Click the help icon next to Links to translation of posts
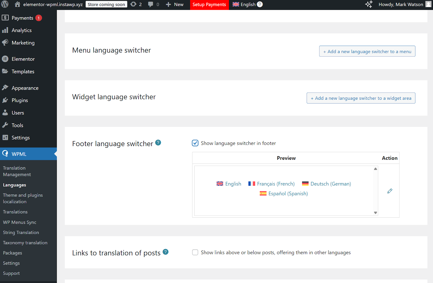The width and height of the screenshot is (433, 283). 166,252
